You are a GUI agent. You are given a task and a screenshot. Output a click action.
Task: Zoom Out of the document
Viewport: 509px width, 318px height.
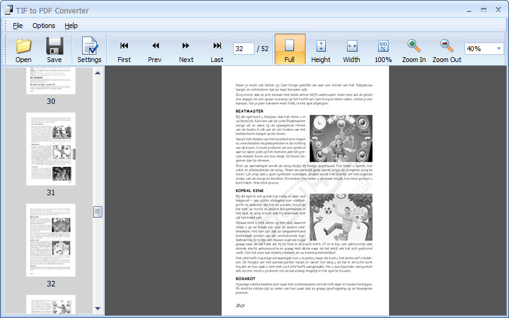(447, 49)
